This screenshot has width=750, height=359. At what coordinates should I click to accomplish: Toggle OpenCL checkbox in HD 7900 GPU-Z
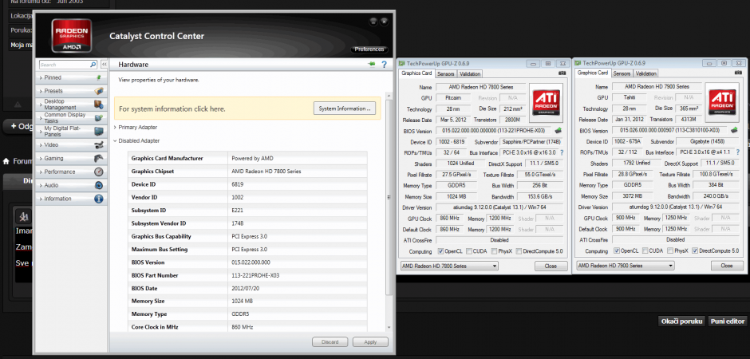617,251
